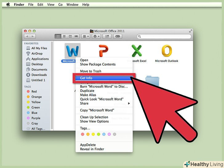Go back with the Finder back arrow
This screenshot has width=224, height=168.
pos(27,36)
